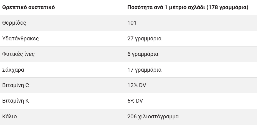
Task: Click 'DV' in the Βιταμίνη C row
Action: tap(142, 85)
